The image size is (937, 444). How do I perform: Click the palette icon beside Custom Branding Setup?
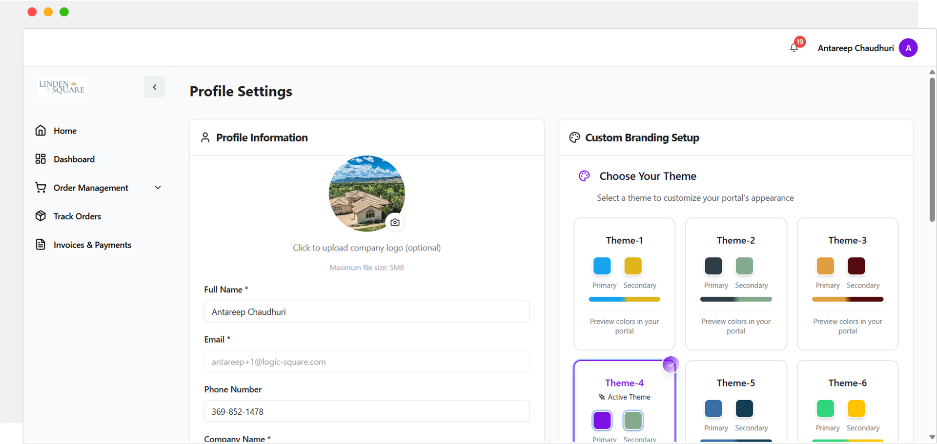[x=574, y=137]
